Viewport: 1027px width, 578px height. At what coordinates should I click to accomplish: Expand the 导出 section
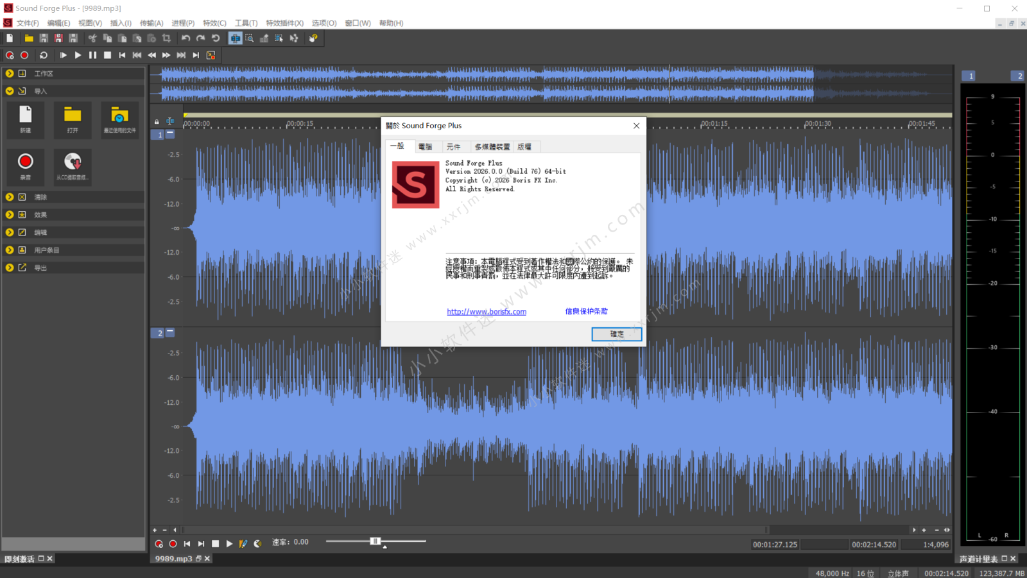pyautogui.click(x=10, y=268)
